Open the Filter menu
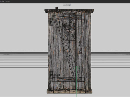This screenshot has width=130, height=97. coord(2,2)
